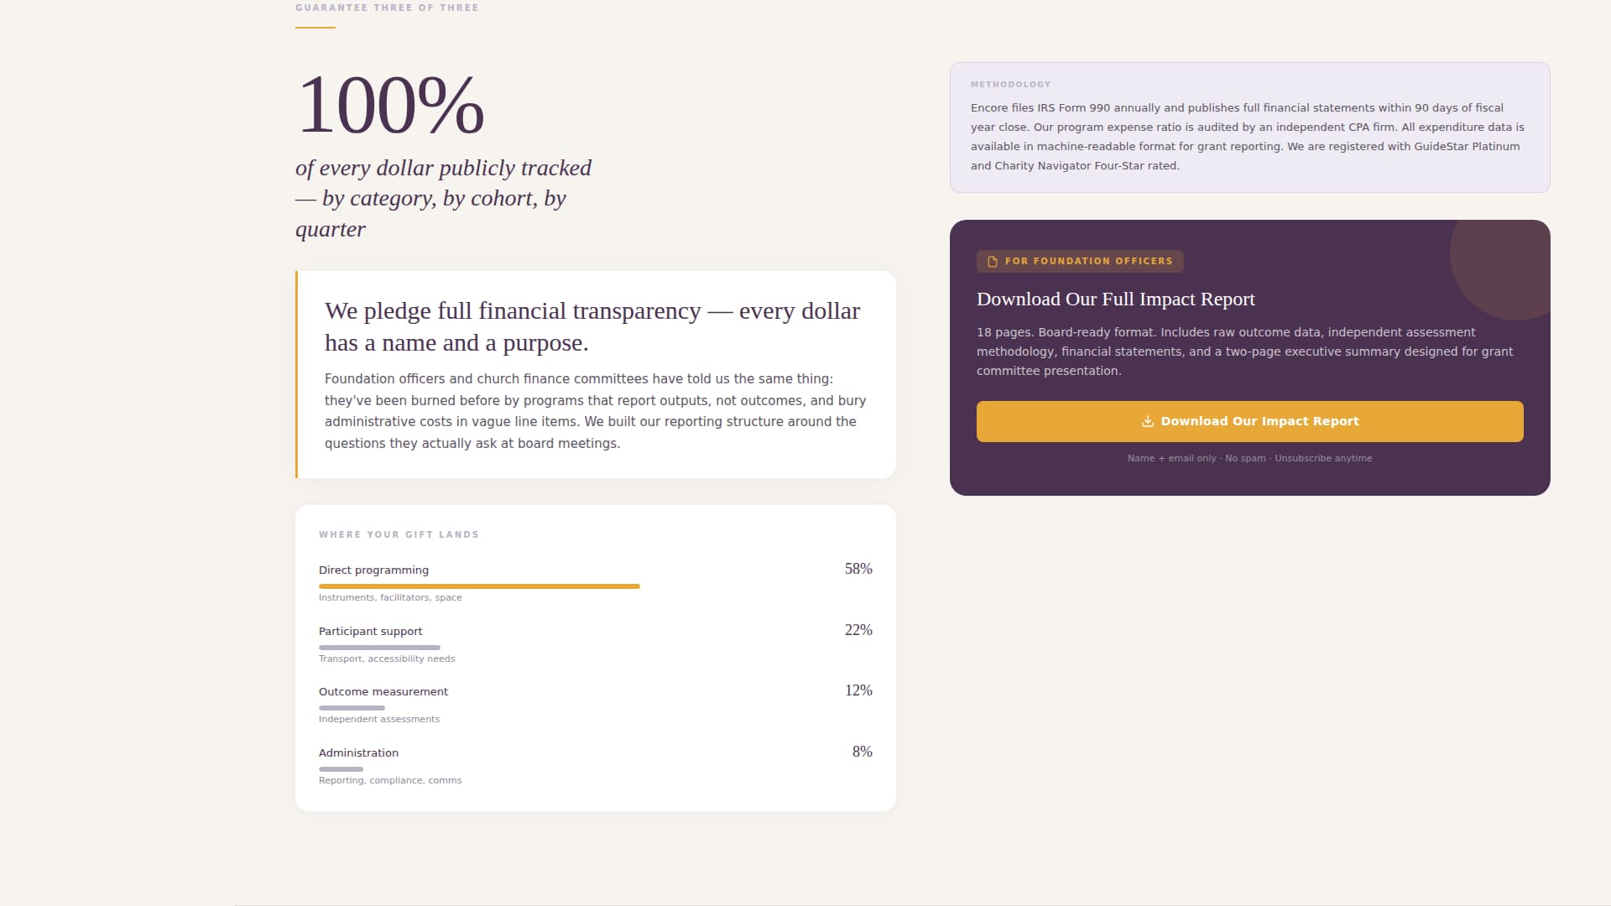
Task: Click the 8% figure for Administration
Action: click(x=862, y=752)
